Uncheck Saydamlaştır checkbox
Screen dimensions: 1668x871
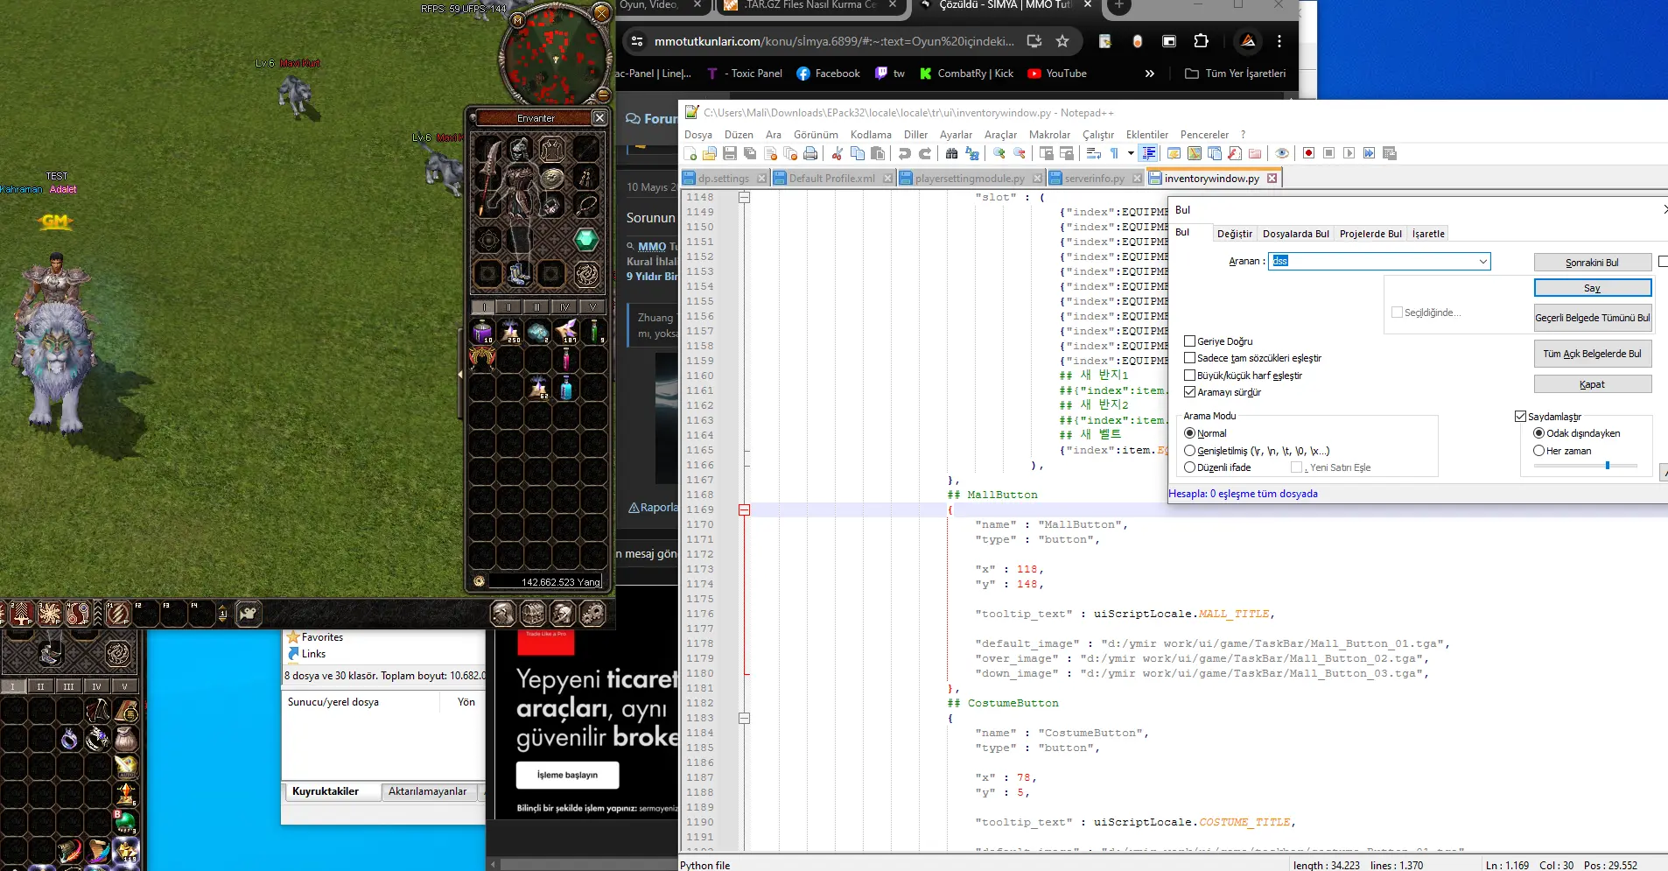(1520, 417)
